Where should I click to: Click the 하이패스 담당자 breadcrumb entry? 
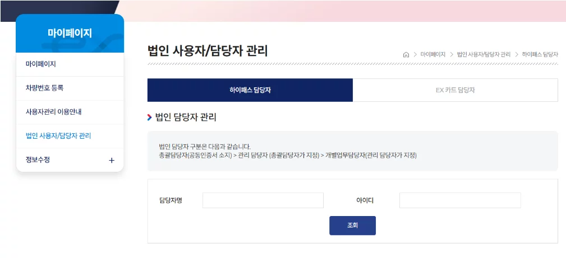point(540,55)
